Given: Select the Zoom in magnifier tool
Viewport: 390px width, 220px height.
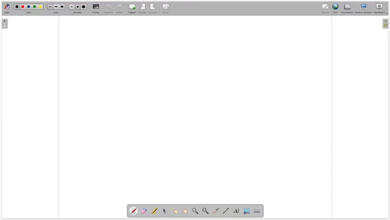Looking at the screenshot, I should point(195,211).
